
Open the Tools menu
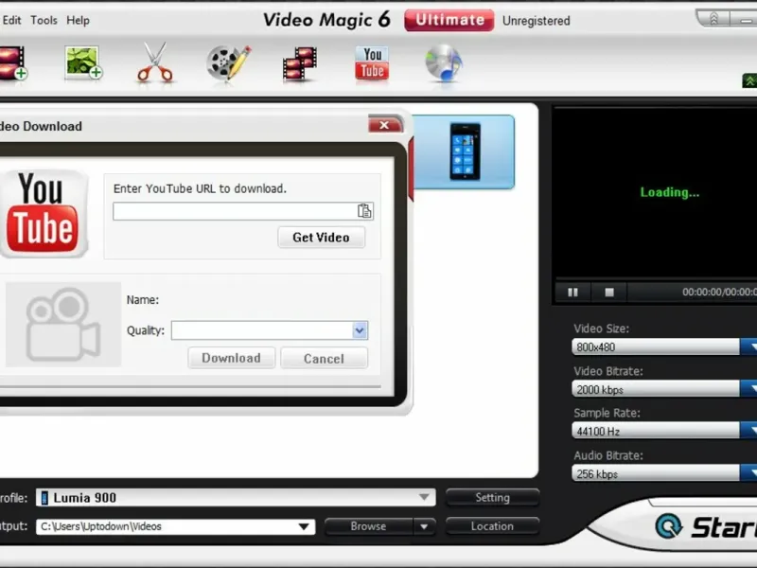[x=44, y=20]
